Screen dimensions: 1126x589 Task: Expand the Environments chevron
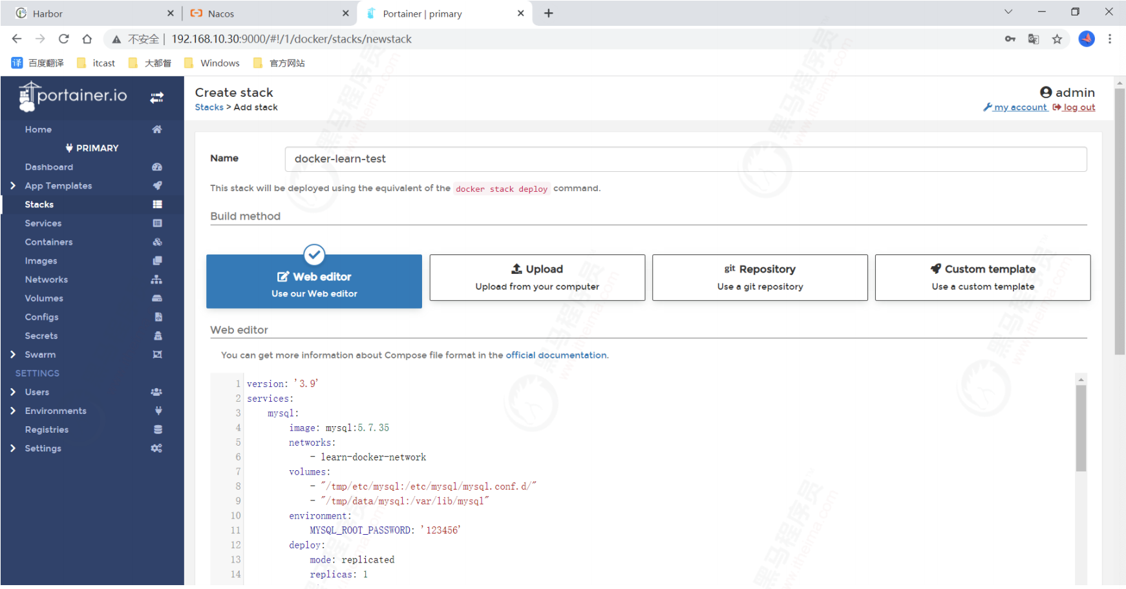[13, 410]
